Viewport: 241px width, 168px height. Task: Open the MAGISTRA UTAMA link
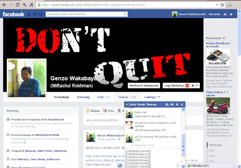point(47,135)
